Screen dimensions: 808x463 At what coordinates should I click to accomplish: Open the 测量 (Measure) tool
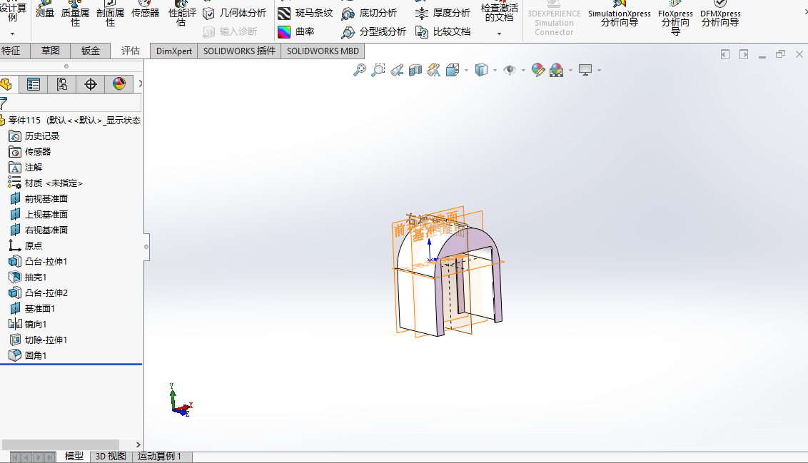(x=45, y=9)
